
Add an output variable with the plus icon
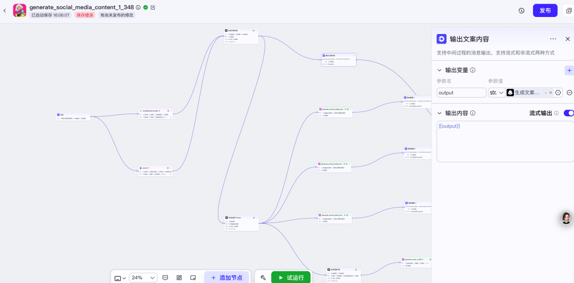pos(569,70)
